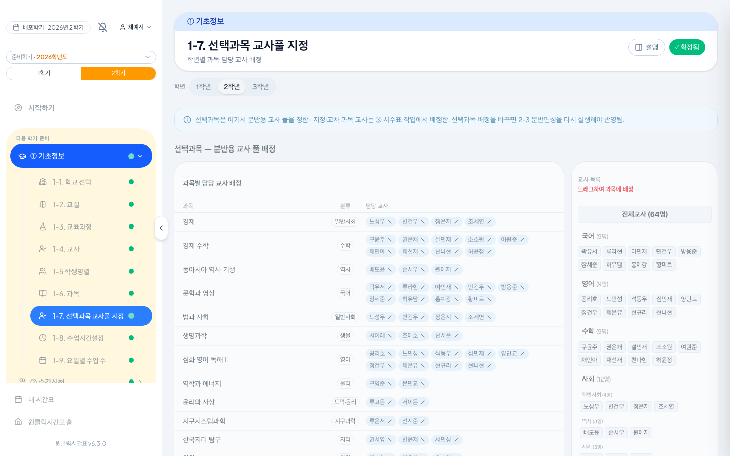Mute notifications via the bell icon

click(x=103, y=27)
